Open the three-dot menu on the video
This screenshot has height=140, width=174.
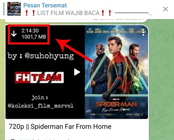click(143, 32)
